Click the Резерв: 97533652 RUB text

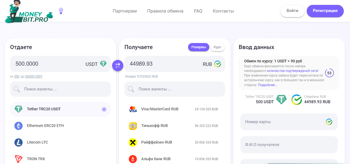point(142,77)
